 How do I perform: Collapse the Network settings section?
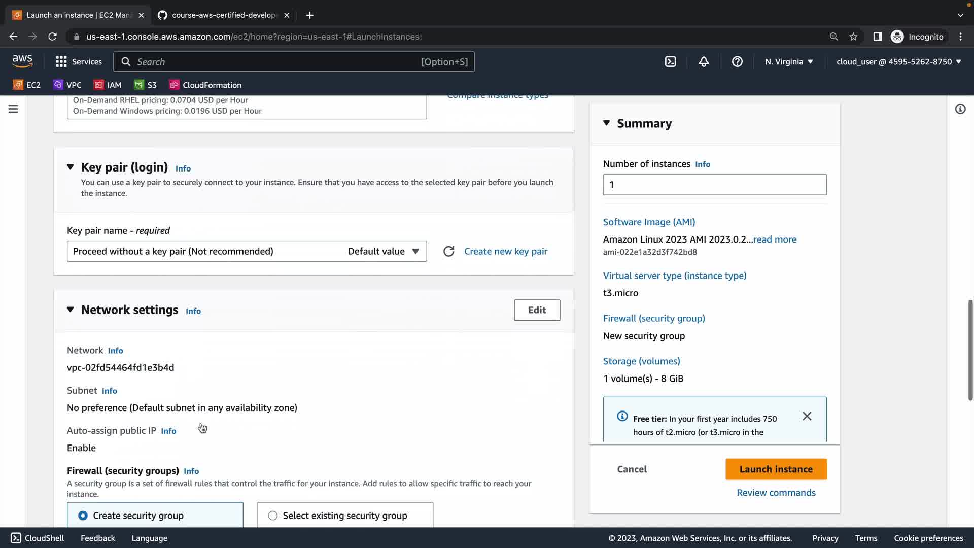click(71, 310)
